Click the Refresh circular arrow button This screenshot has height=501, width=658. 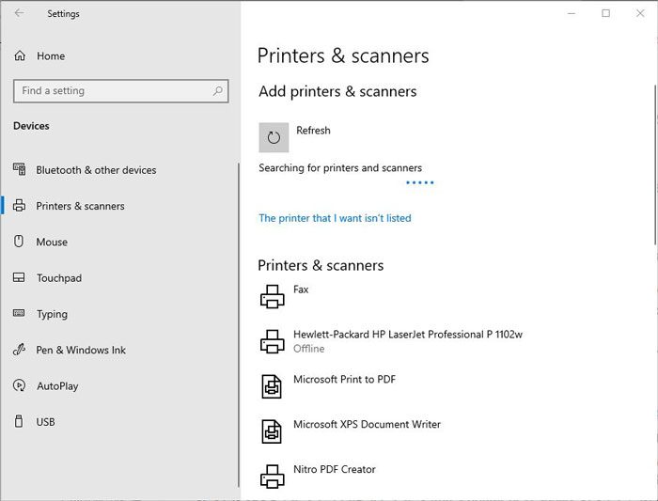pos(274,137)
